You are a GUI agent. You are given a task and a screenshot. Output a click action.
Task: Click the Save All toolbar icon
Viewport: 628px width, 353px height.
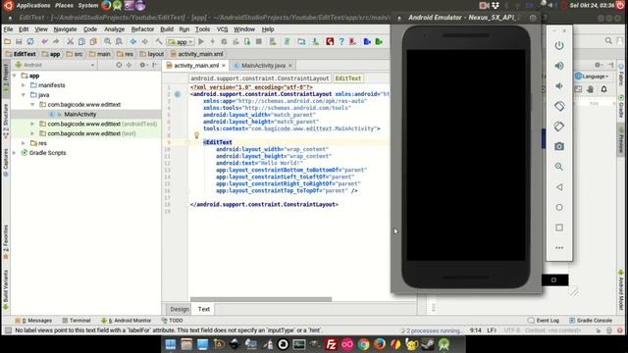point(19,41)
